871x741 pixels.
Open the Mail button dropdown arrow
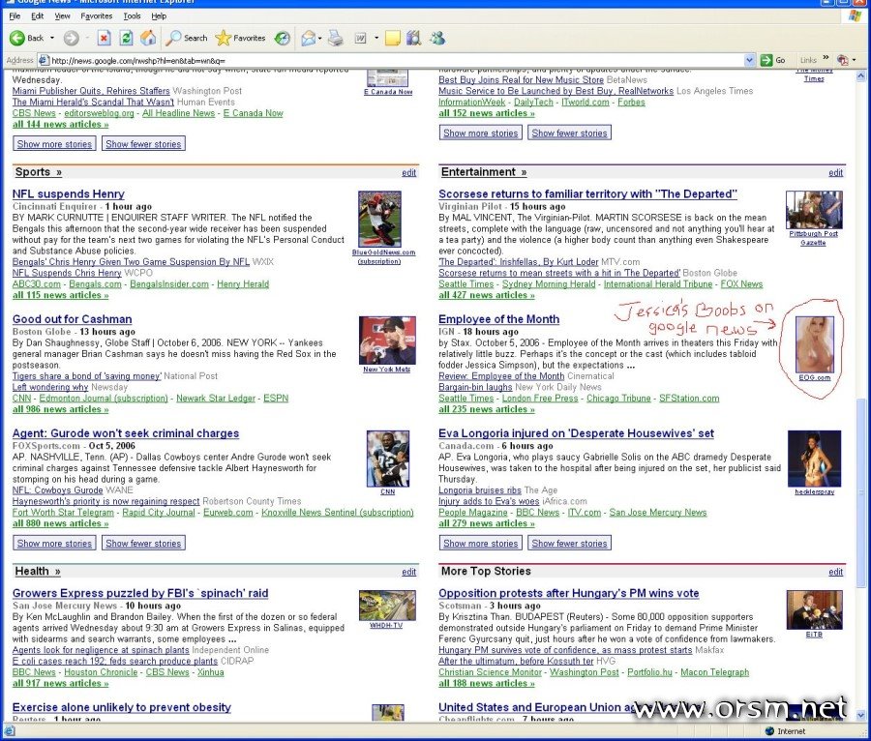point(320,38)
